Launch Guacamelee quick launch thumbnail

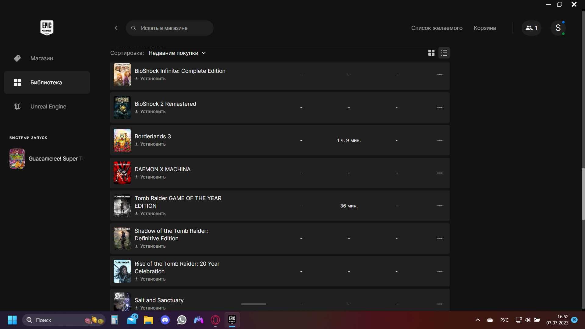tap(17, 158)
